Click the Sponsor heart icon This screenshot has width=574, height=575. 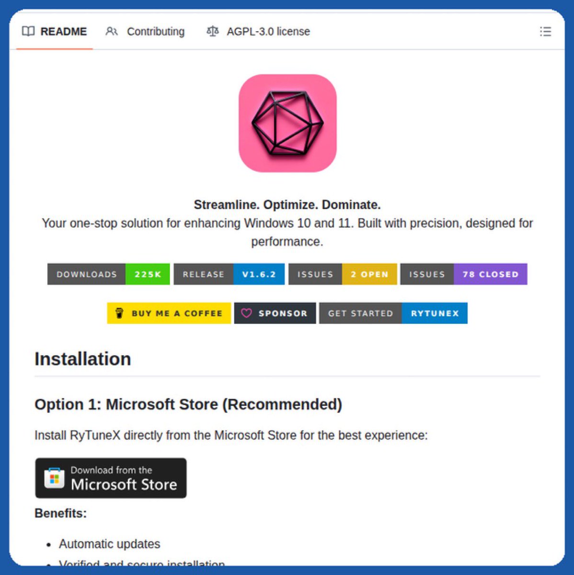click(246, 313)
